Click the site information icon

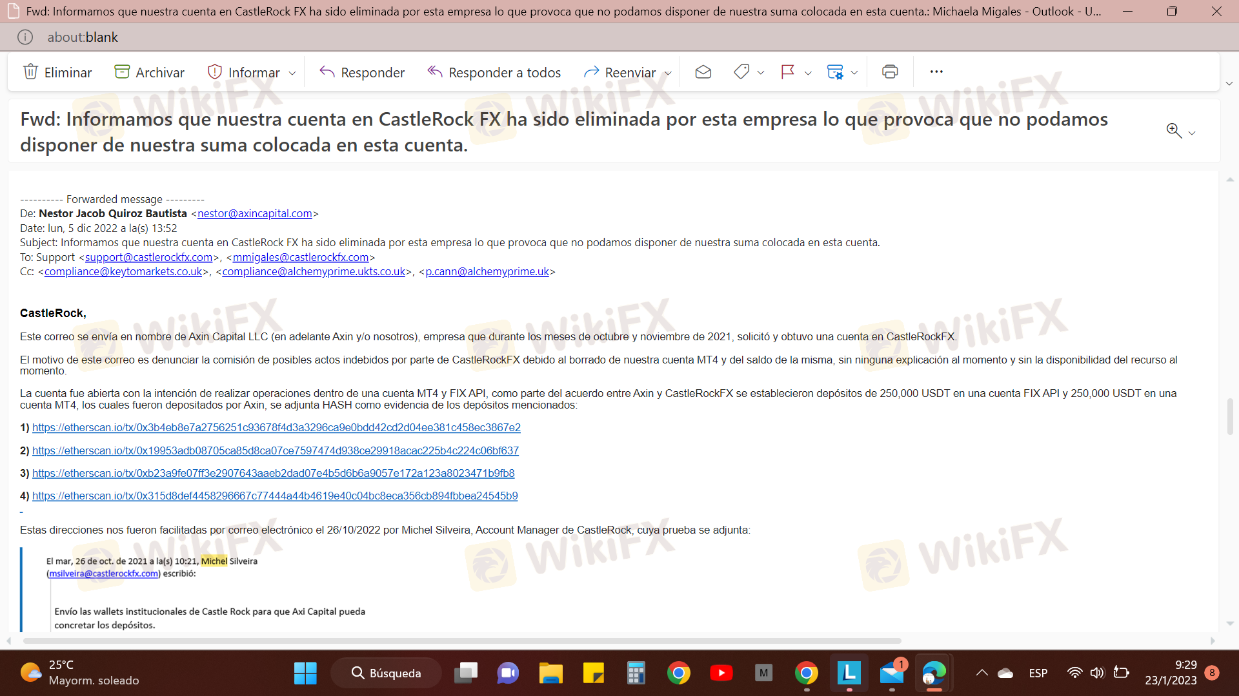(x=25, y=37)
